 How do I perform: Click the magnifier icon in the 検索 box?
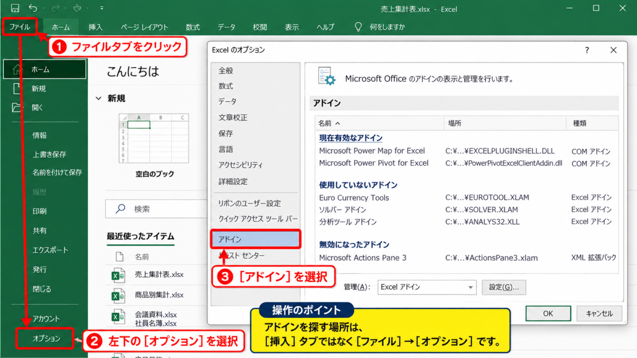(x=120, y=209)
